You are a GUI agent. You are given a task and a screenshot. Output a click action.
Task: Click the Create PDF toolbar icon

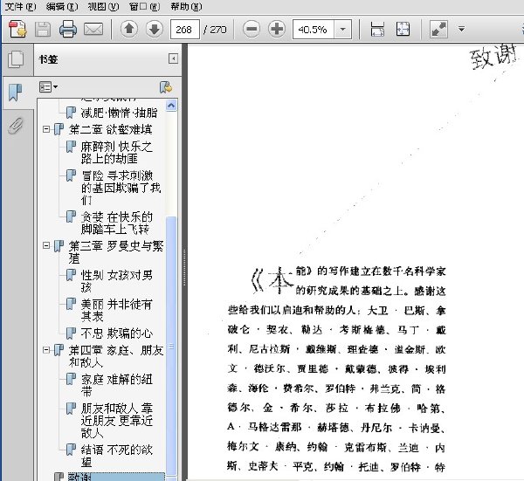pos(17,29)
